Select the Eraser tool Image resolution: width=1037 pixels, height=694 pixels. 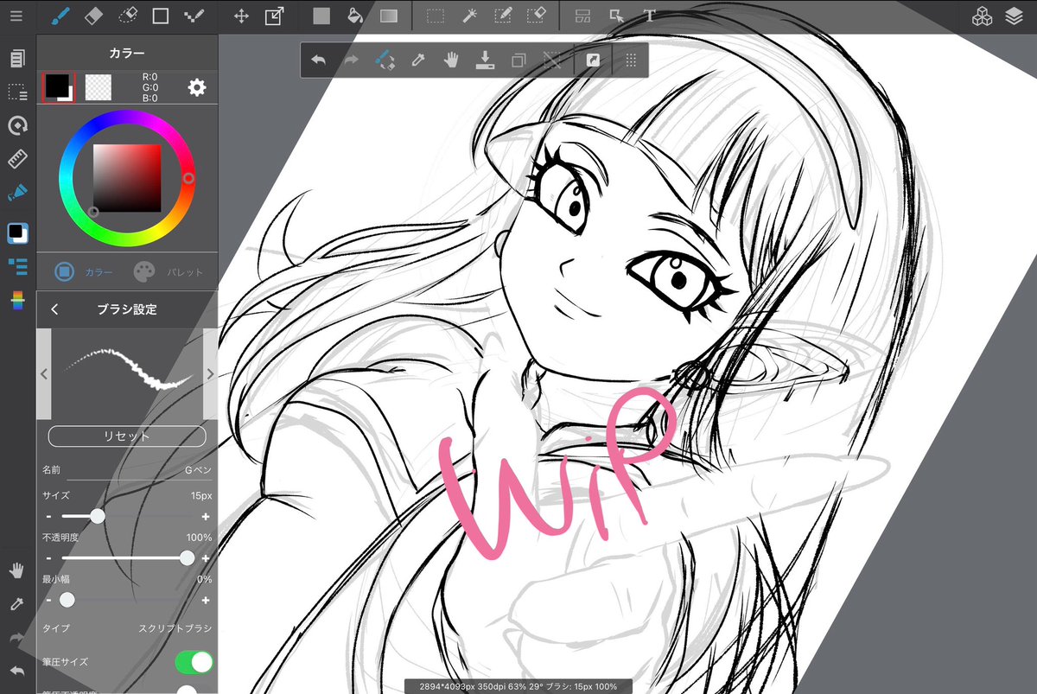click(x=94, y=16)
